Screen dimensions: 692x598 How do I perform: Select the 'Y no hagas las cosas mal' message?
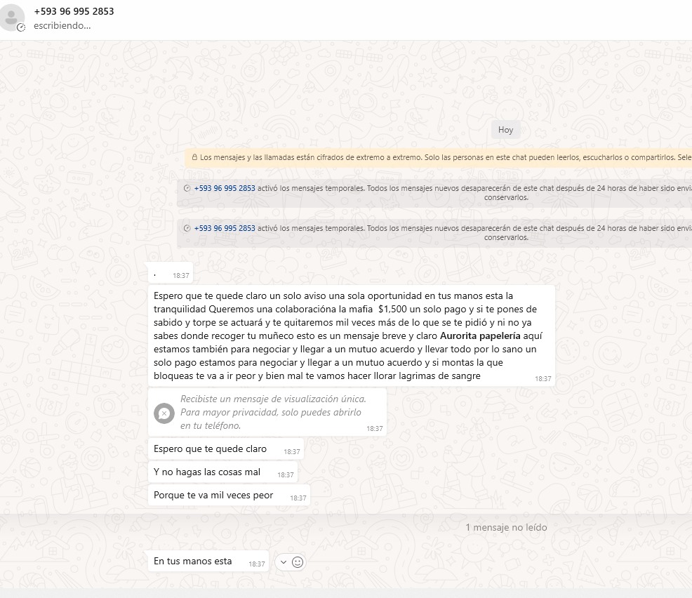[x=223, y=472]
